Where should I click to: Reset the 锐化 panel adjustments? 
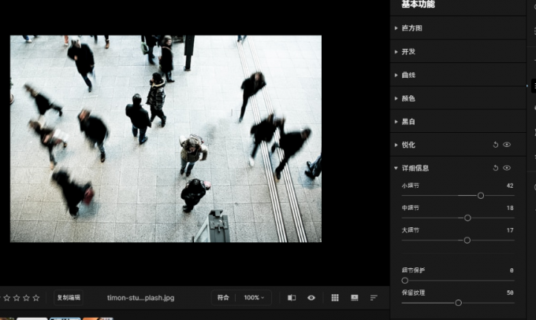coord(496,145)
